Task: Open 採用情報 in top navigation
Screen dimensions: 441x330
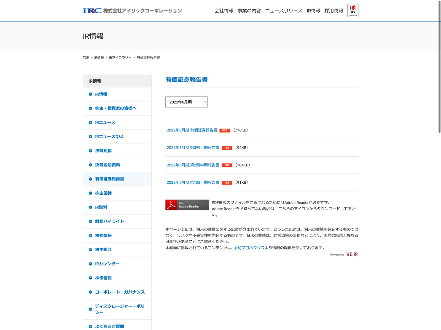Action: click(x=334, y=11)
